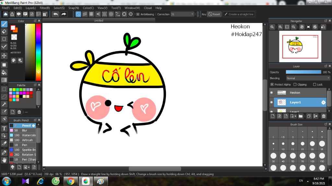Screen dimensions: 332x186
Task: Select the Magic Wand tool
Action: pyautogui.click(x=4, y=104)
